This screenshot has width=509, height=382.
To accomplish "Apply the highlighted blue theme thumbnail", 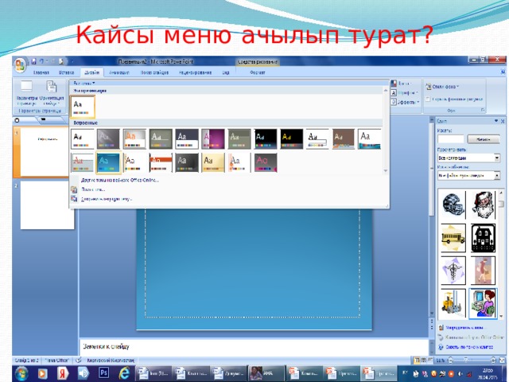I will [108, 162].
